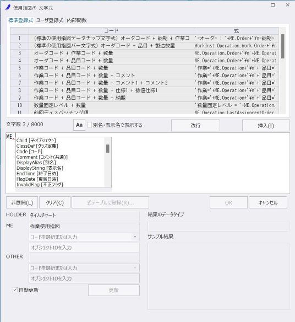The height and width of the screenshot is (322, 295).
Task: Switch to the 内部関数 tab
Action: [x=77, y=20]
